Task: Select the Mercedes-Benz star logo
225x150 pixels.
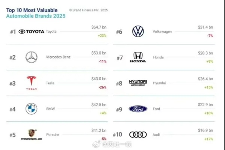Action: click(32, 57)
